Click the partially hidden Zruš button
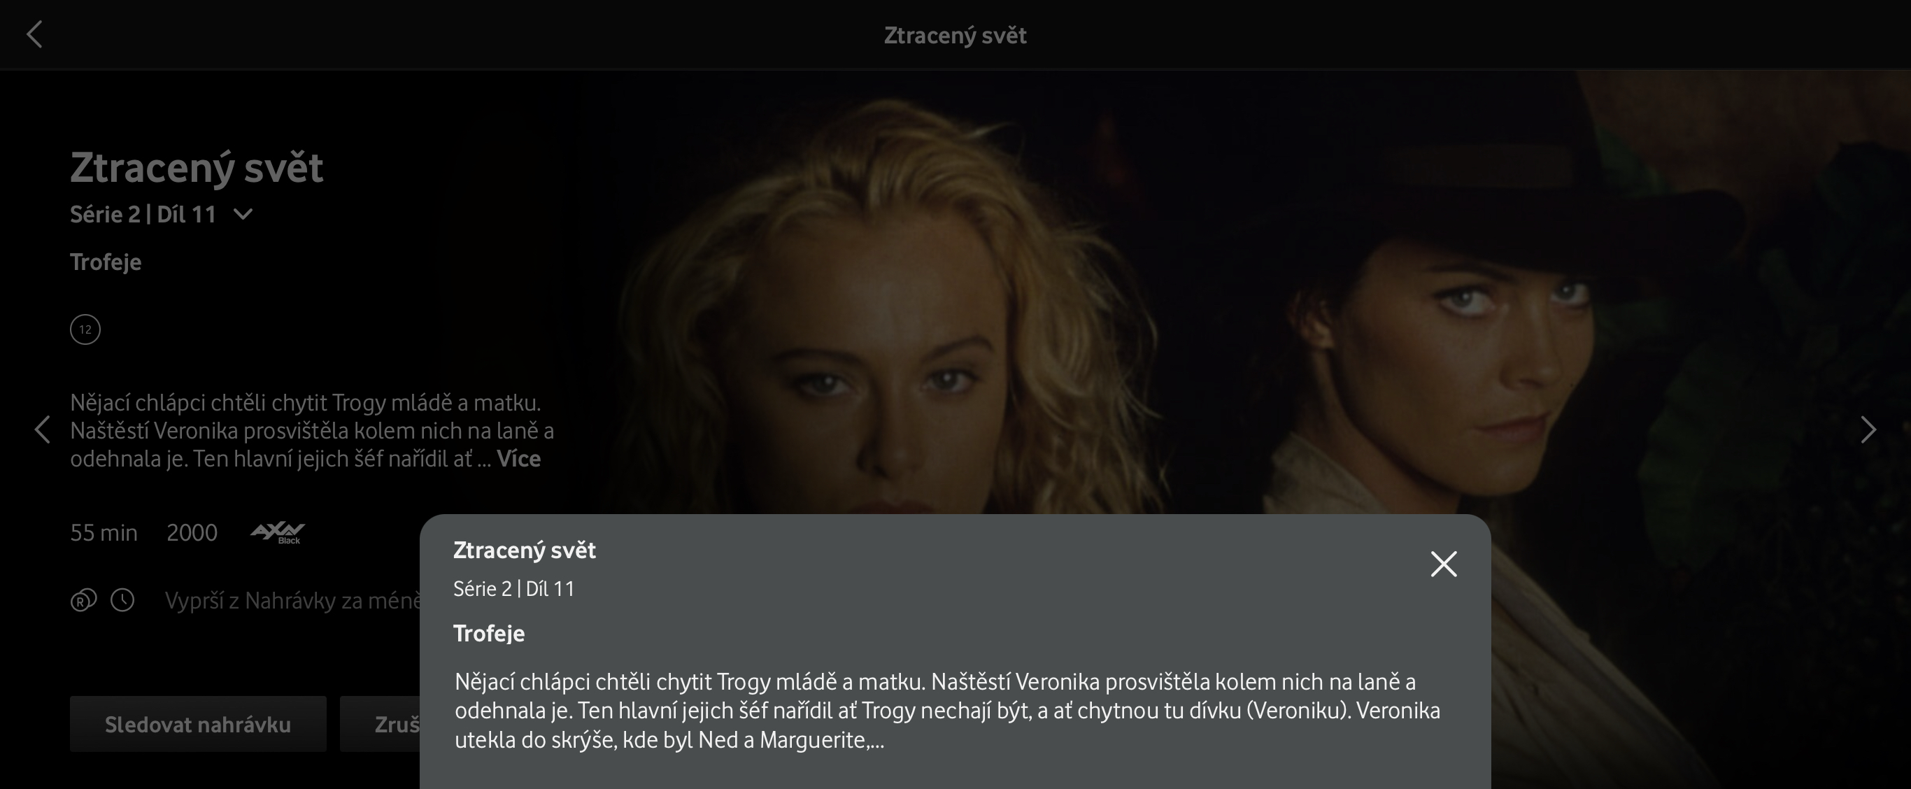Screen dimensions: 1911x789 point(380,724)
